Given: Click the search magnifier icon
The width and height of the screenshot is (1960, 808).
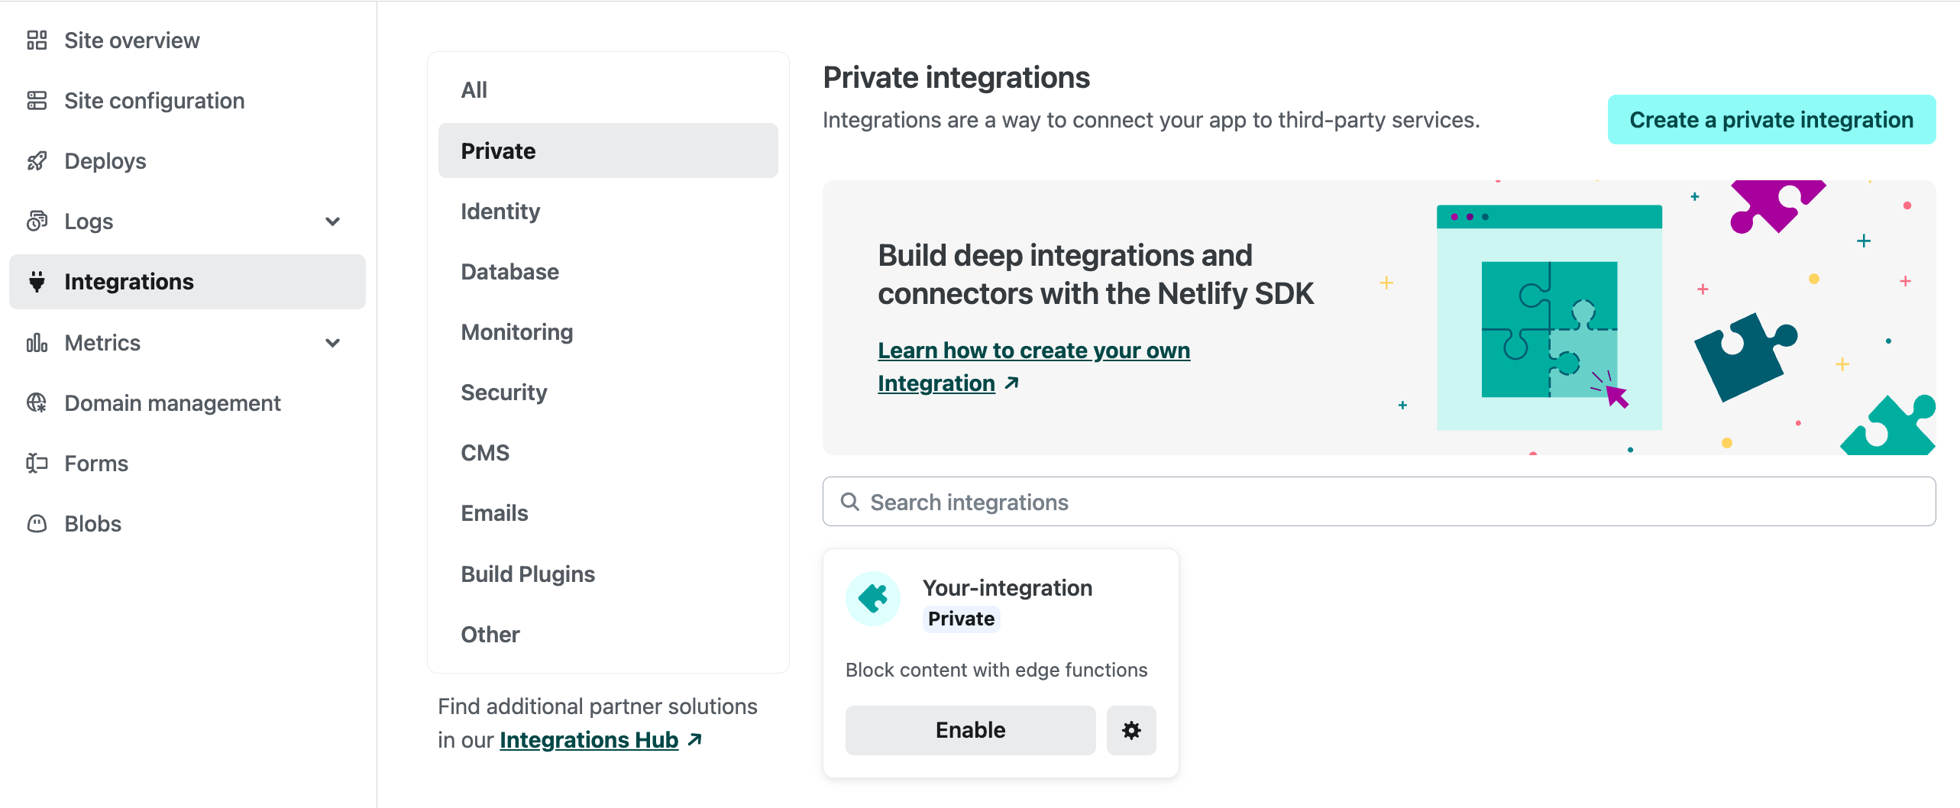Looking at the screenshot, I should [x=849, y=502].
